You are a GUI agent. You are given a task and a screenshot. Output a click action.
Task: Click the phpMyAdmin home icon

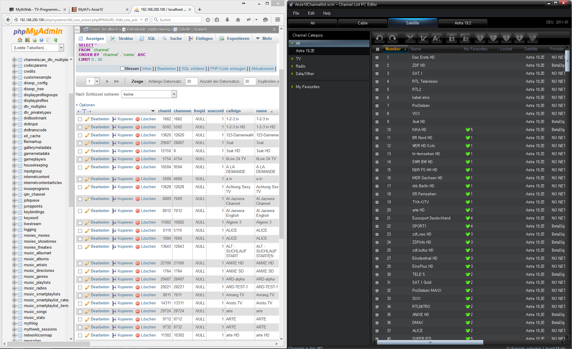[x=20, y=40]
